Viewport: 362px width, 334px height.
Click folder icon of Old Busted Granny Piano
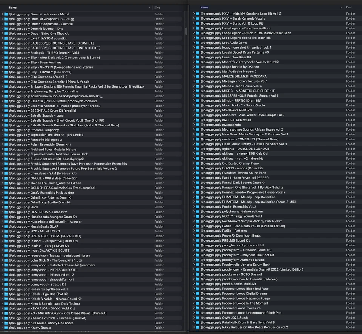198,163
